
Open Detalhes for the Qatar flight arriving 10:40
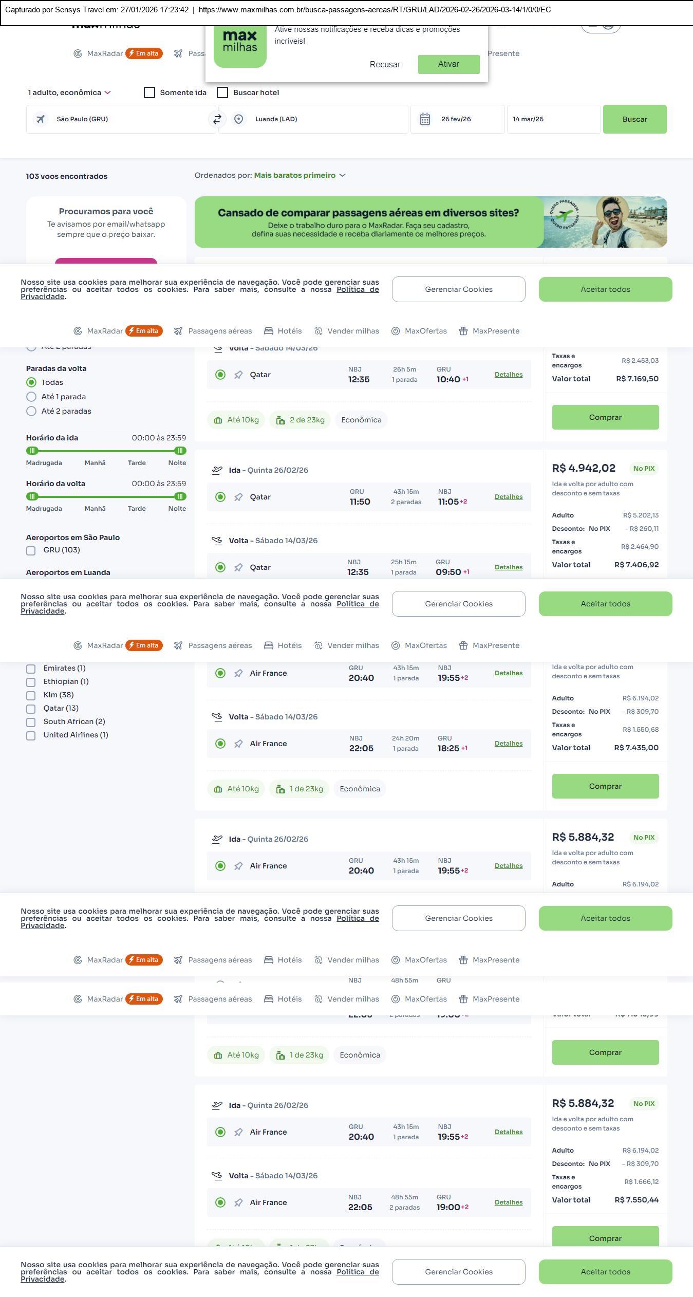coord(508,375)
